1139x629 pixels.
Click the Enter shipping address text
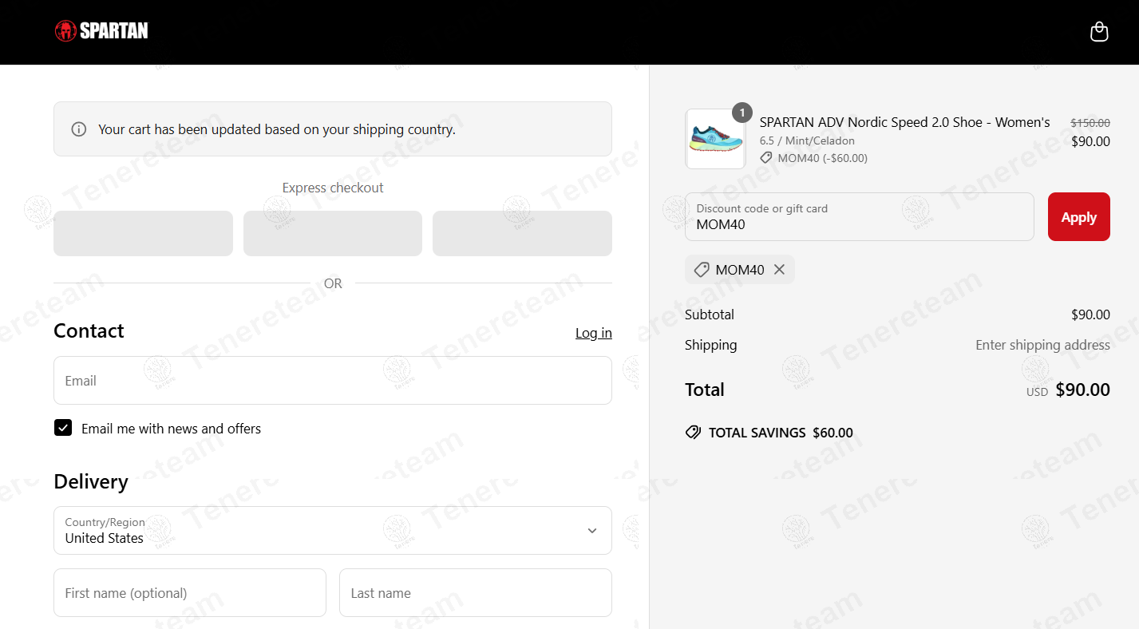(x=1042, y=345)
